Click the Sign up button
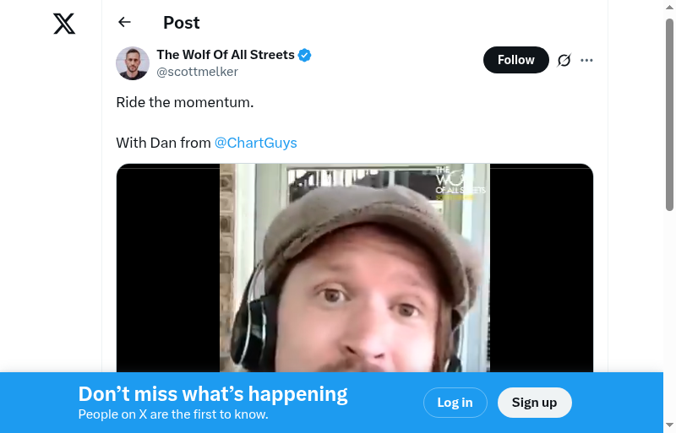The width and height of the screenshot is (676, 433). (535, 403)
